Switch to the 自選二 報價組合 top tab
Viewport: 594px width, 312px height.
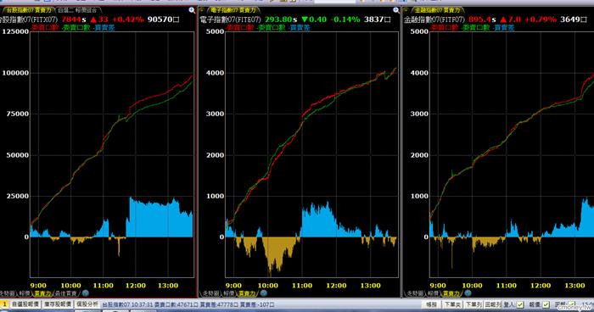click(78, 10)
